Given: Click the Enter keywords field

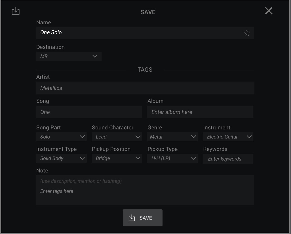Looking at the screenshot, I should [x=228, y=159].
